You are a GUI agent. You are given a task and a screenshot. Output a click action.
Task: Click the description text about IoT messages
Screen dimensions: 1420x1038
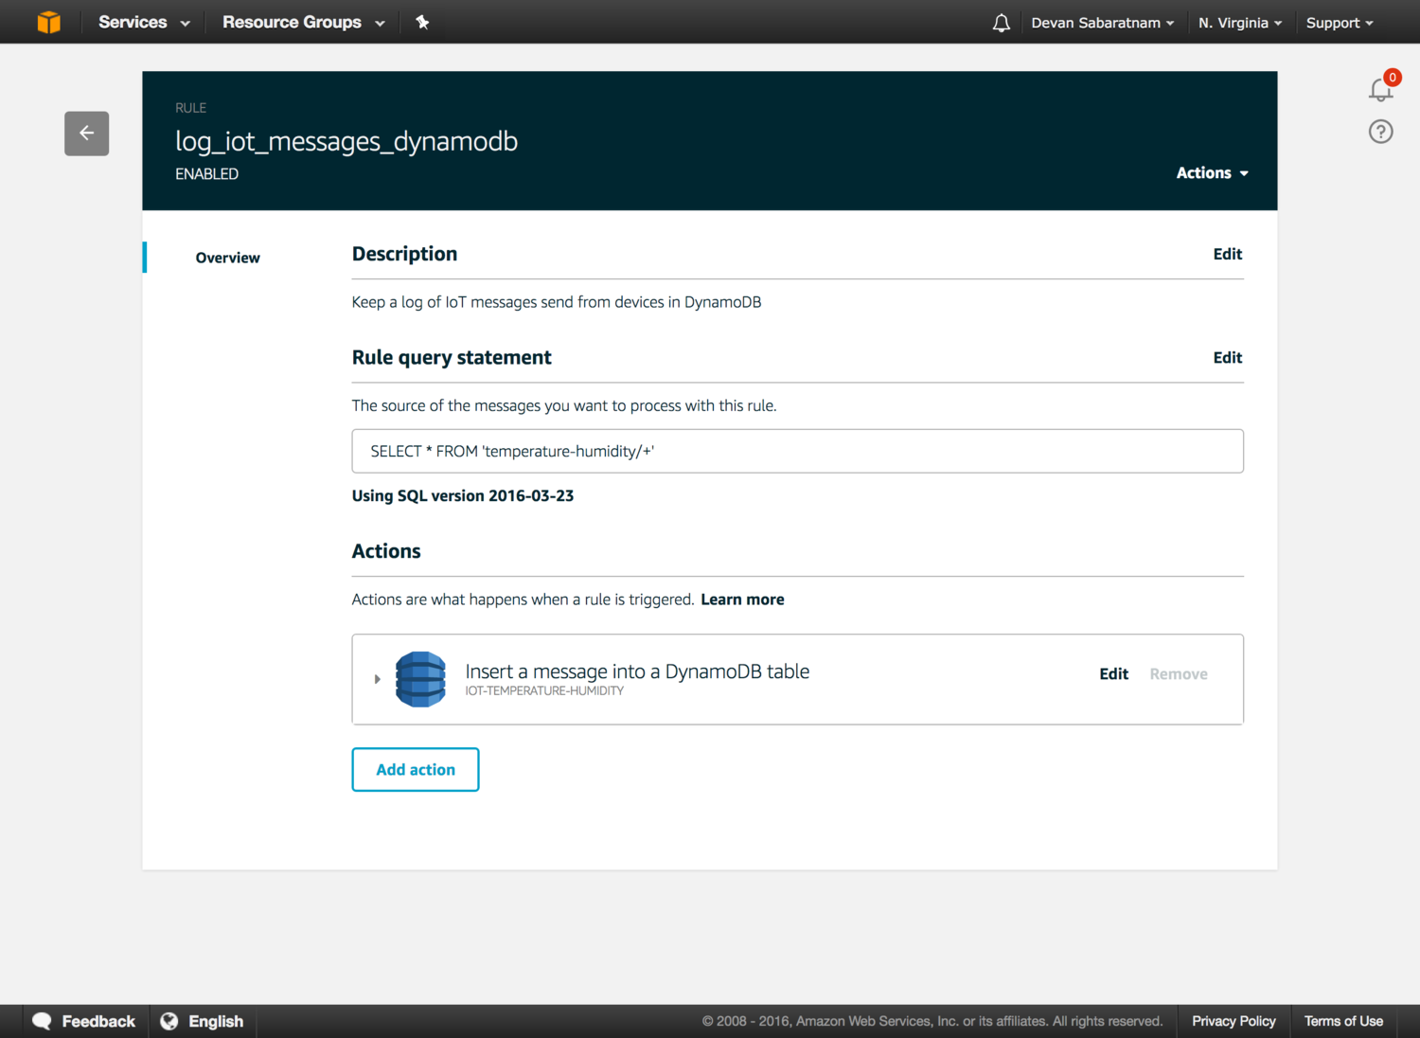click(x=557, y=302)
